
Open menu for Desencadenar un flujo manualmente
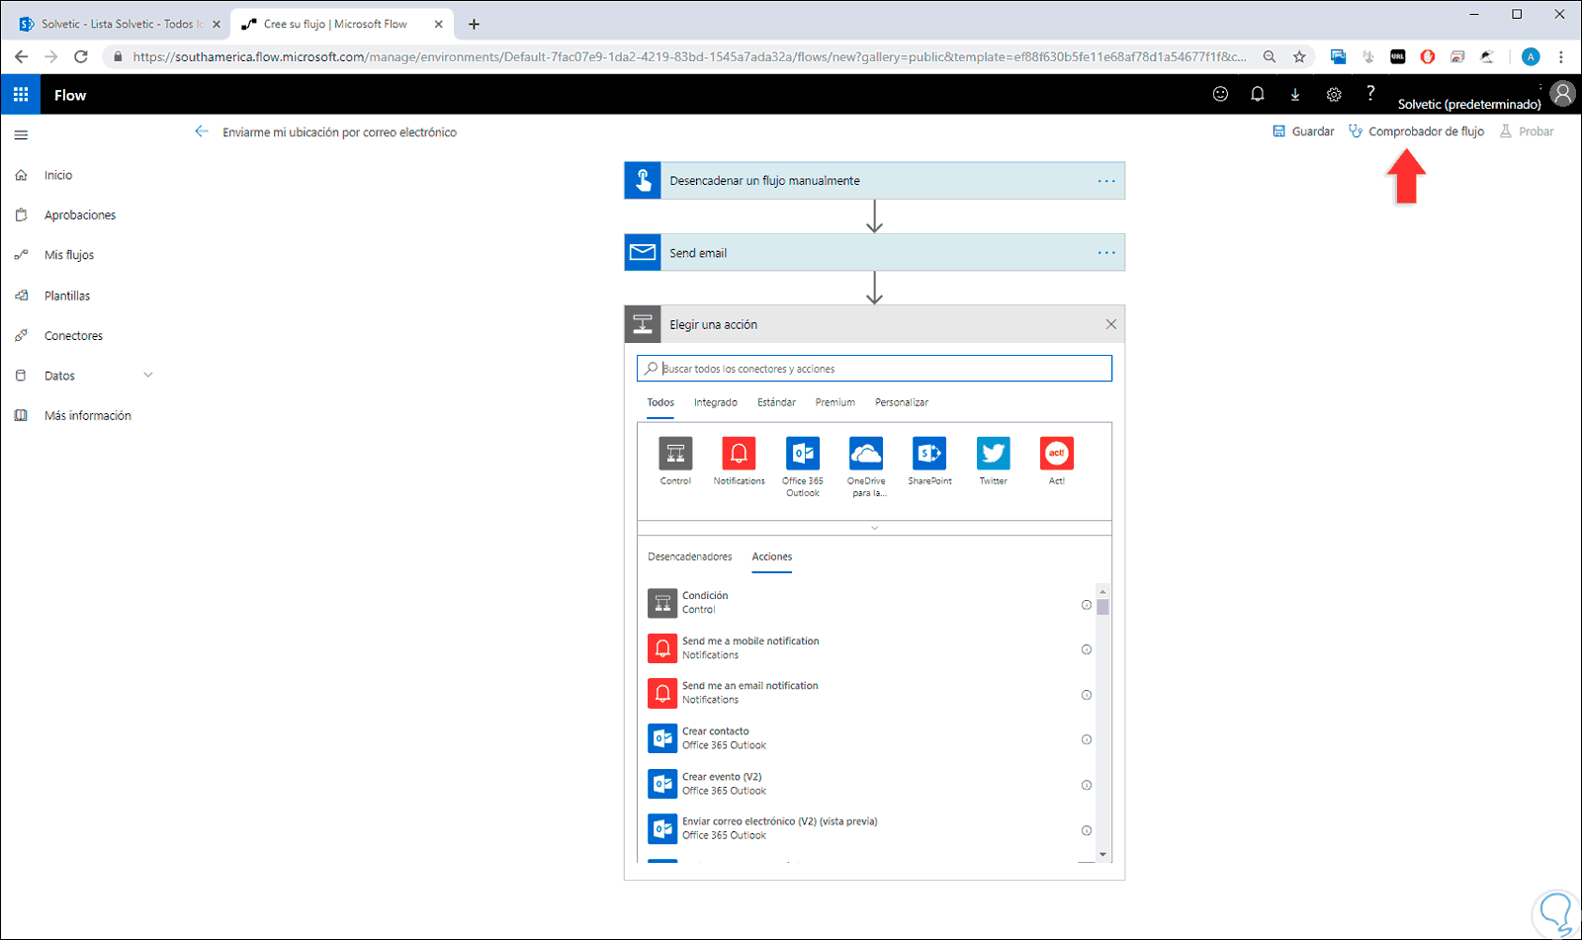point(1106,181)
